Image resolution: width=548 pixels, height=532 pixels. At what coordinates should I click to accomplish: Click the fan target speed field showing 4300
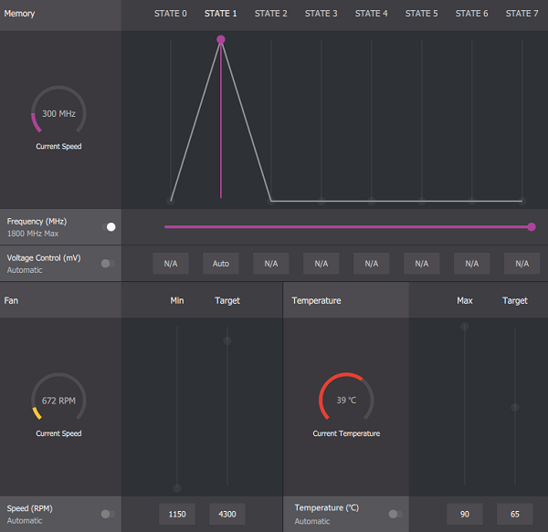227,514
